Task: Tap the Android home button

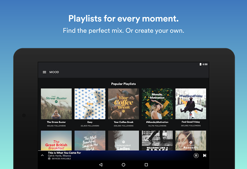Action: 123,165
